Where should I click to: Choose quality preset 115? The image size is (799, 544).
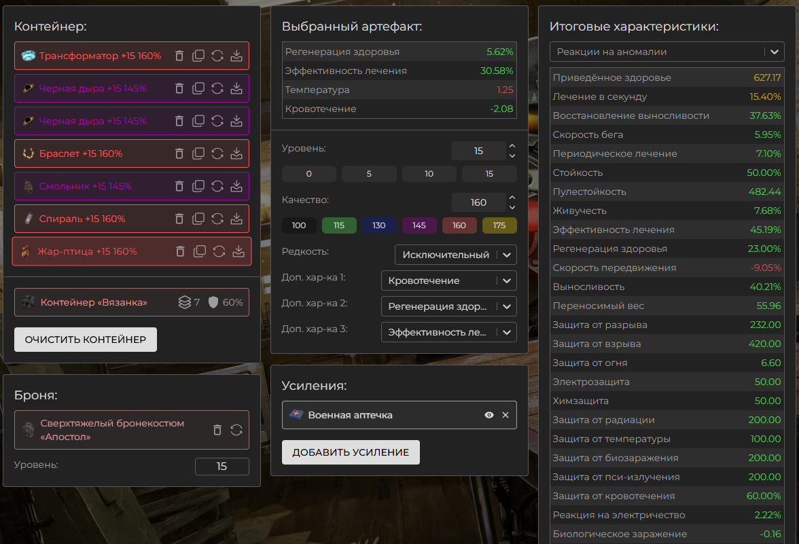coord(339,225)
